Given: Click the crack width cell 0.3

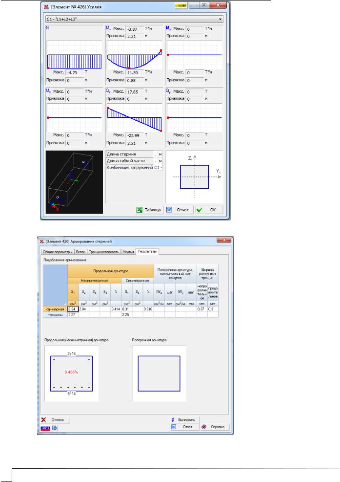Looking at the screenshot, I should click(x=213, y=309).
